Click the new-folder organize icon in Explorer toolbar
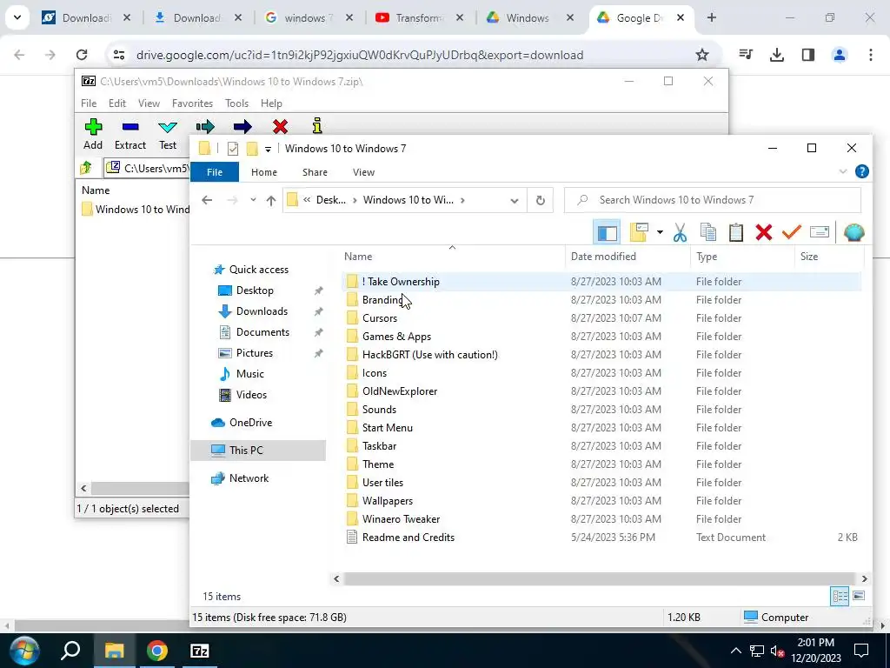 [x=639, y=232]
